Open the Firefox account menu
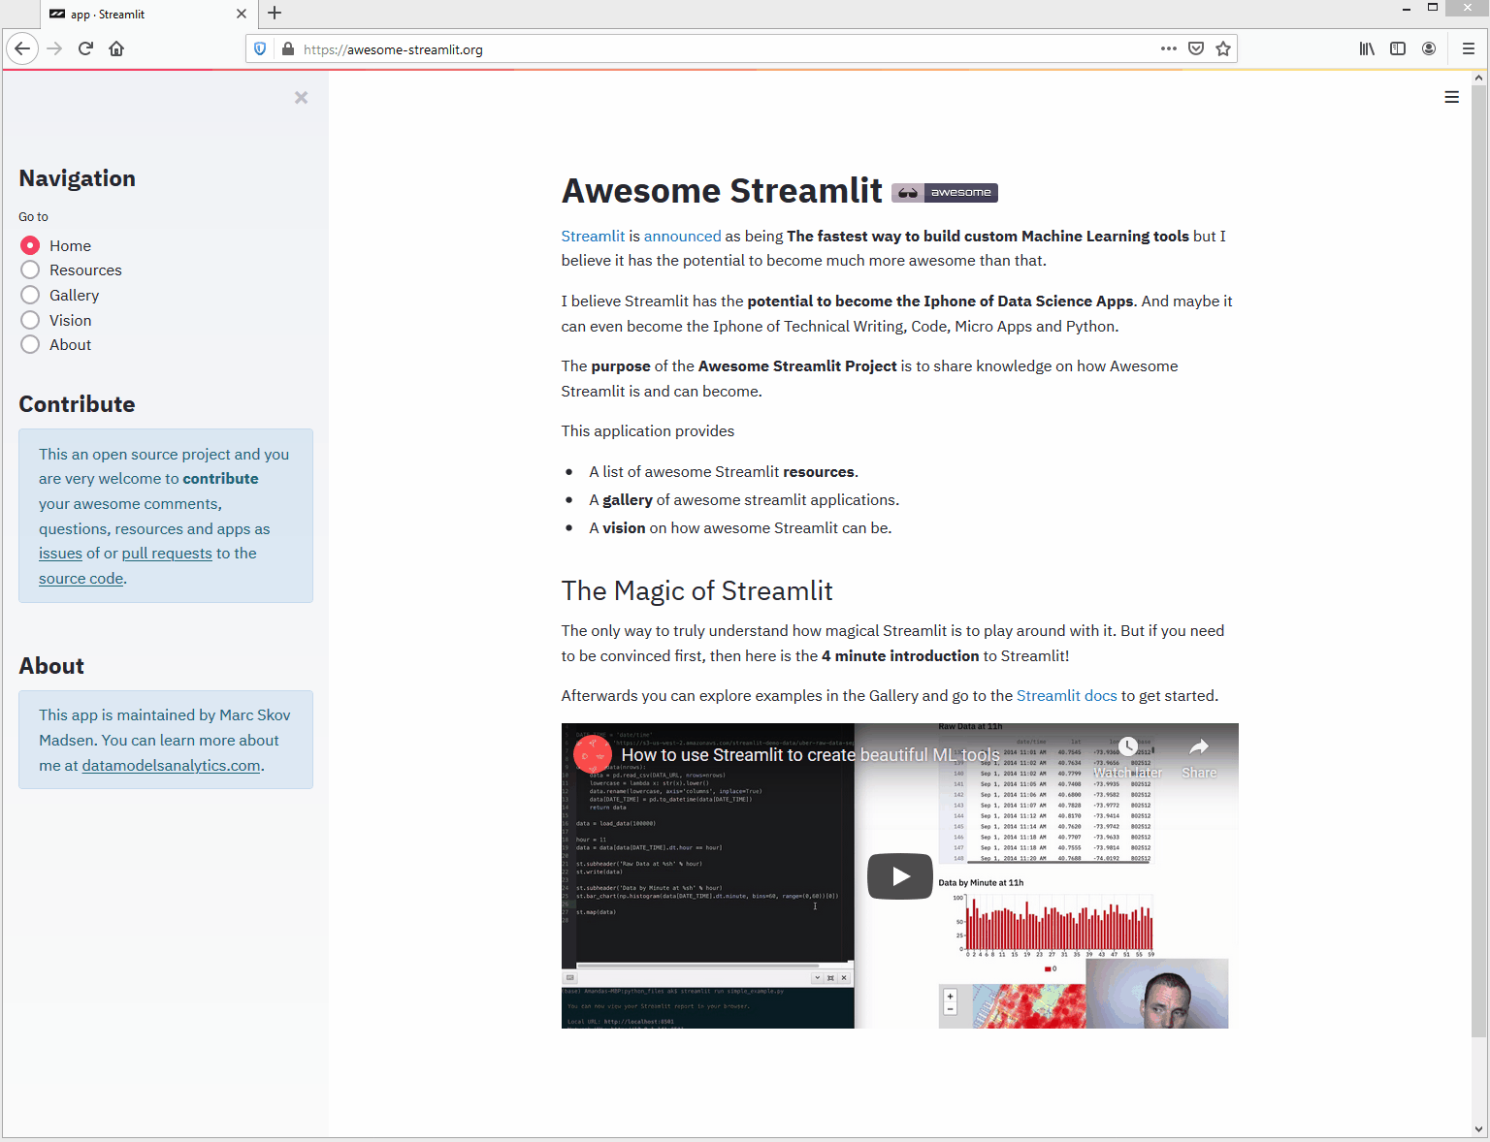The image size is (1490, 1142). coord(1429,48)
